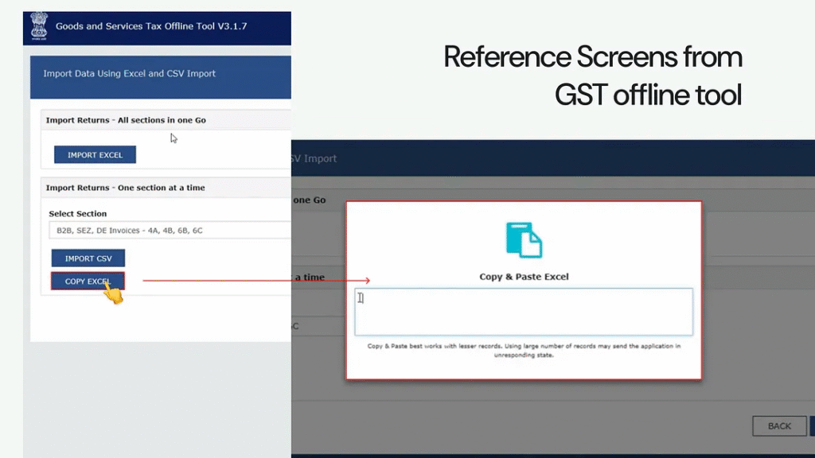The image size is (815, 458).
Task: Click the Goods and Services Tax Offline Tool title
Action: [151, 26]
